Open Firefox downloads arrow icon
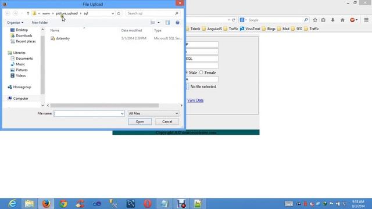372x209 pixels. pos(332,20)
